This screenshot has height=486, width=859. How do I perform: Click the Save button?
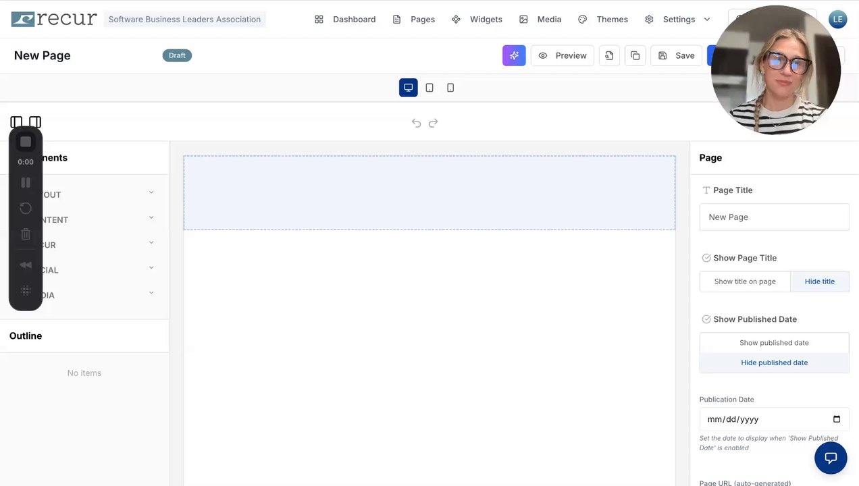coord(676,55)
